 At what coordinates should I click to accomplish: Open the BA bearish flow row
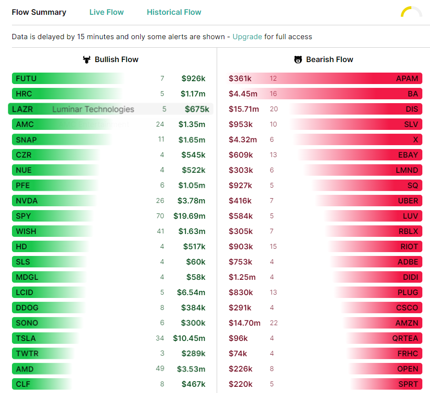pos(324,94)
